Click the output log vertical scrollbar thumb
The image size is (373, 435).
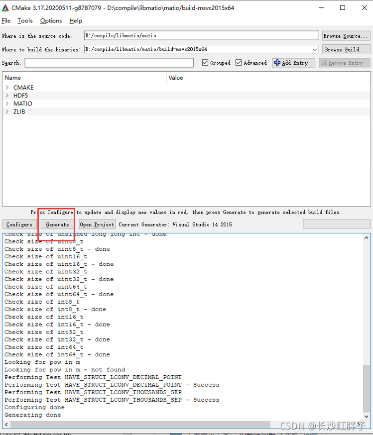367,389
